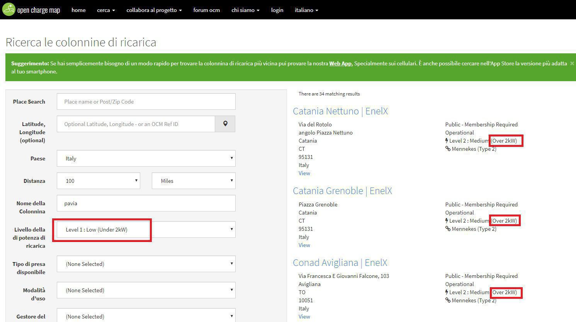
Task: Open the Miles unit dropdown
Action: (194, 181)
